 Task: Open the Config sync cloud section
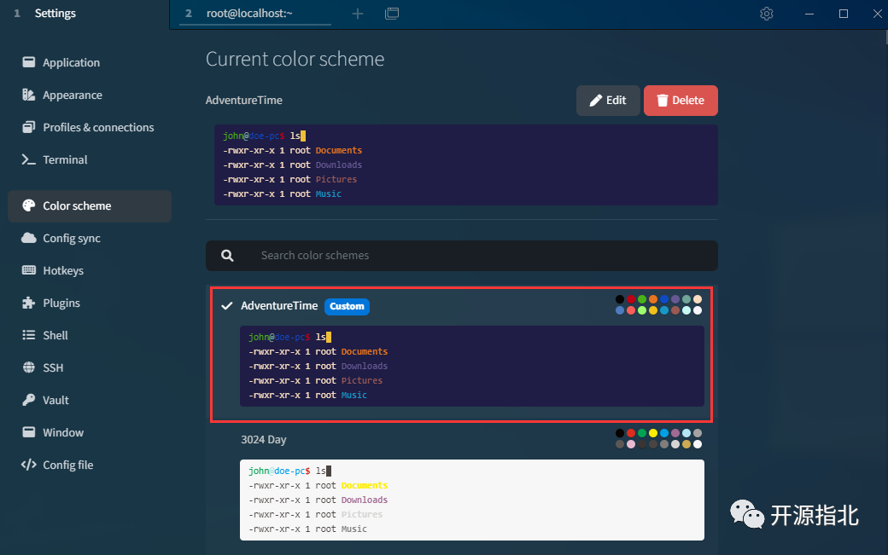click(71, 238)
